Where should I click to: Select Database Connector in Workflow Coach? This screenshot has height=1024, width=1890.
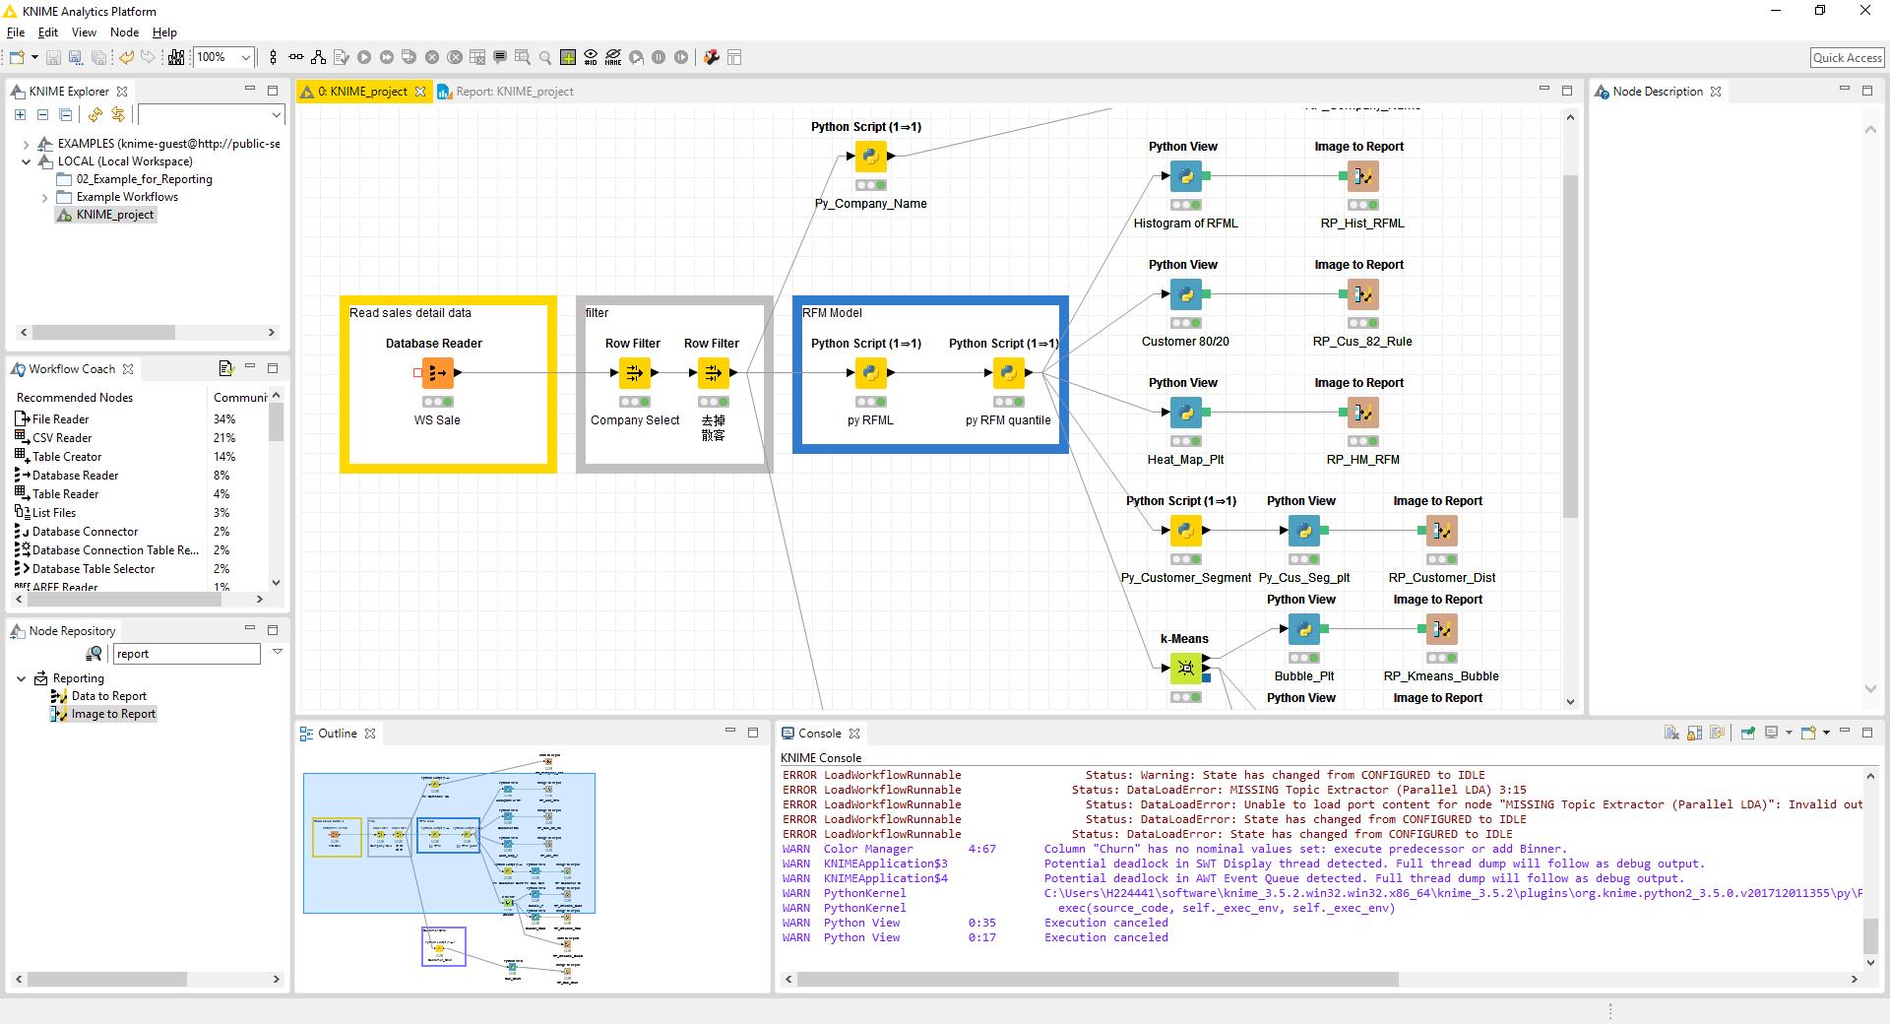coord(85,532)
